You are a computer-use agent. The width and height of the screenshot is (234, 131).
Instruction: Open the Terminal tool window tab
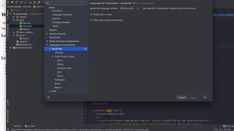point(16,126)
